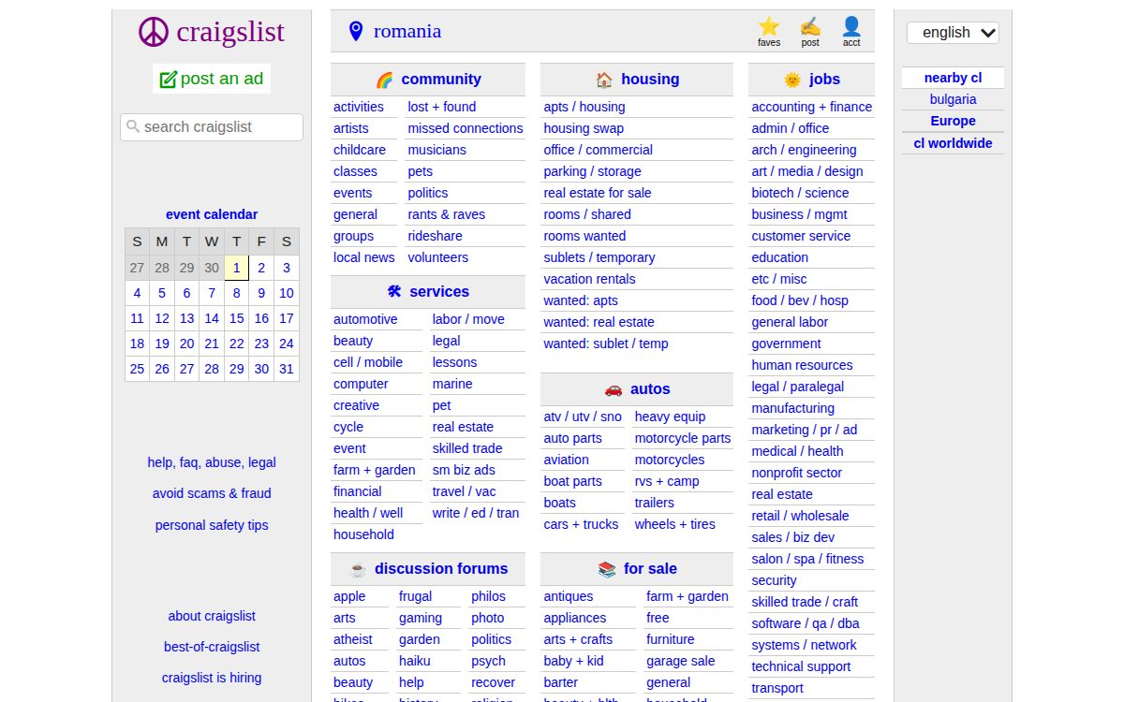Open lost + found category
Screen dimensions: 1124x702
coord(442,107)
